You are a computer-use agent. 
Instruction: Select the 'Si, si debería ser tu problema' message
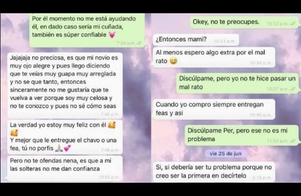pyautogui.click(x=214, y=172)
